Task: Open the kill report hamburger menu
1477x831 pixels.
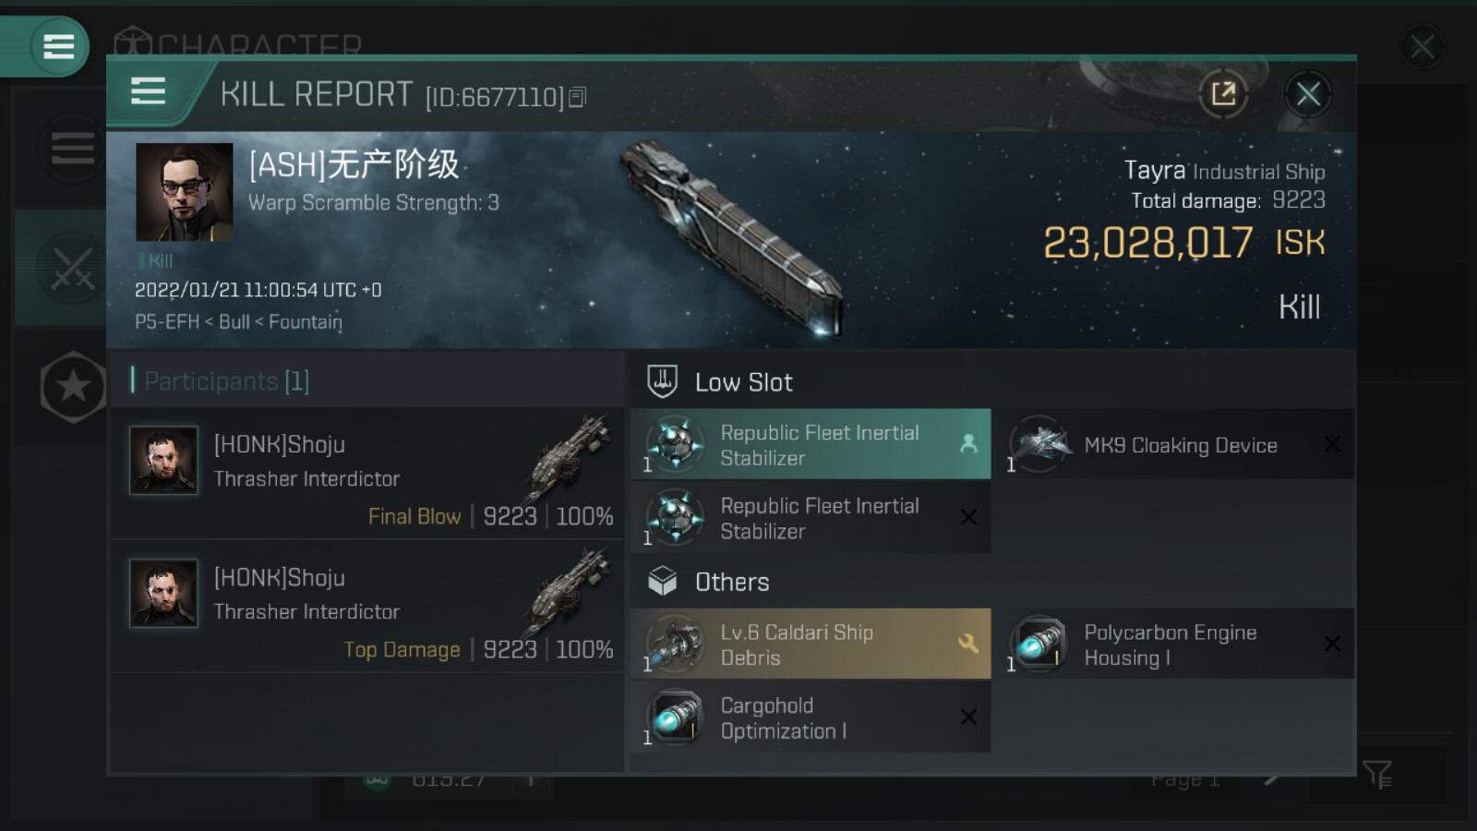Action: point(148,92)
